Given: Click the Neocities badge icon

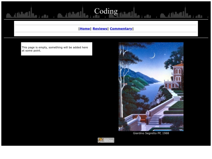Looking at the screenshot, I should 106,140.
